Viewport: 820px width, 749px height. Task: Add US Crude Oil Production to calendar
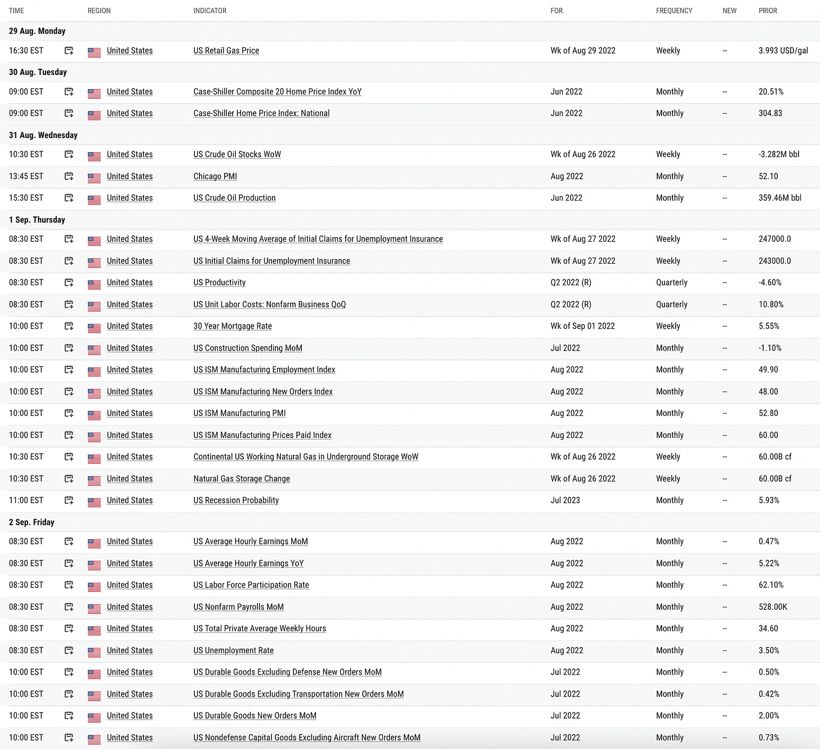coord(69,198)
